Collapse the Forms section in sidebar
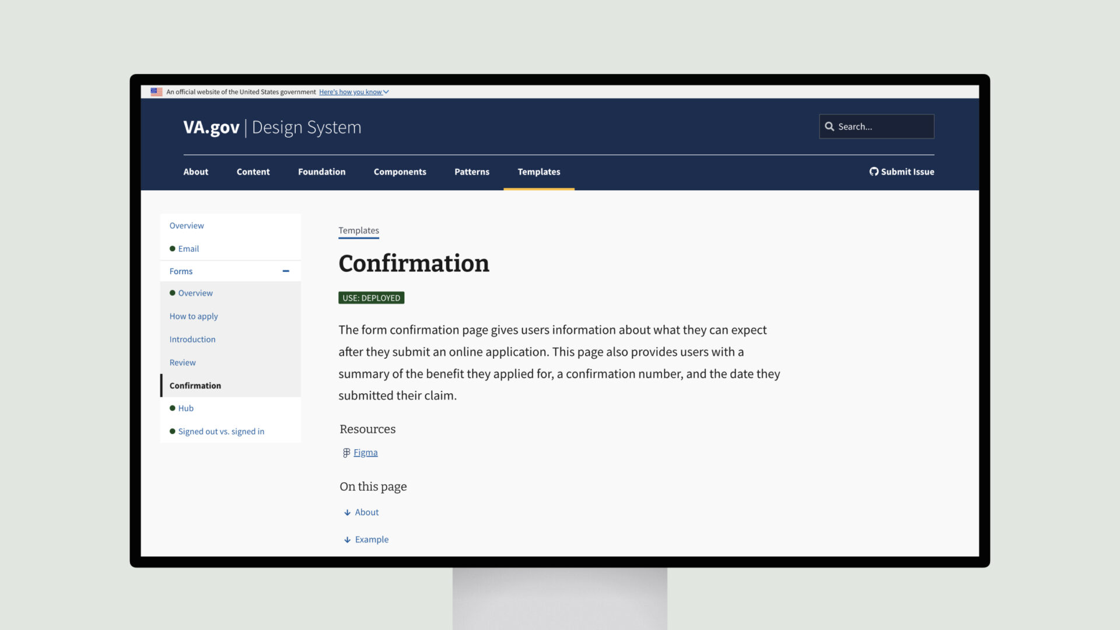Image resolution: width=1120 pixels, height=630 pixels. [x=285, y=271]
